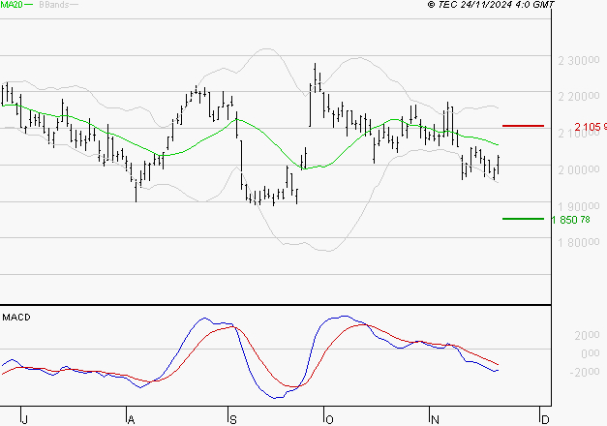The image size is (607, 426).
Task: Click the 2 200 price axis label
Action: click(x=579, y=97)
